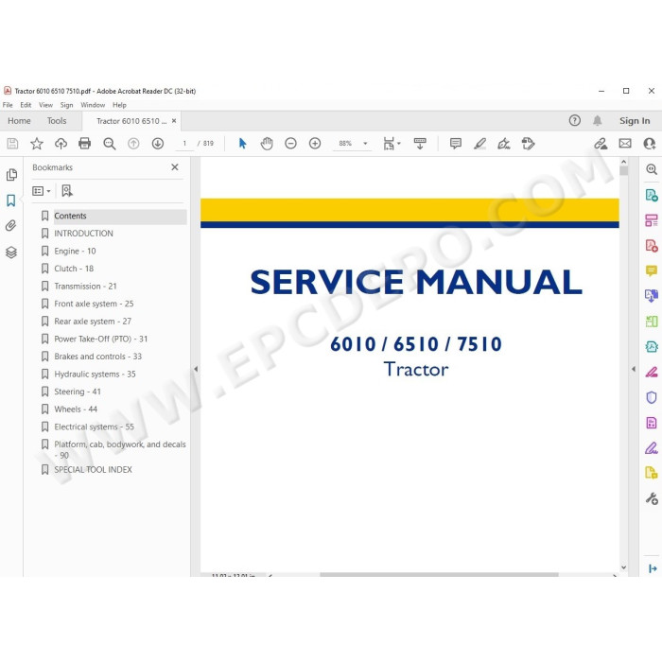Choose the arrow selection tool
Screen dimensions: 662x662
pos(242,144)
